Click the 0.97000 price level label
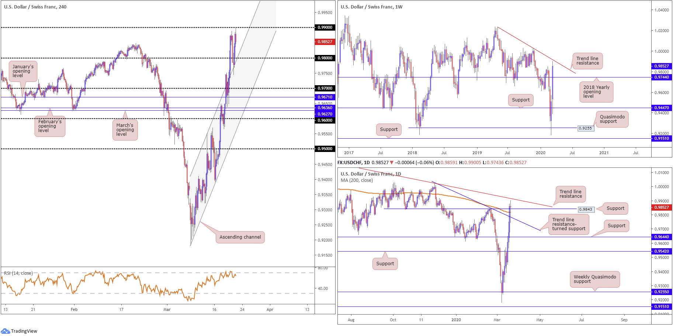The image size is (673, 336). point(325,88)
